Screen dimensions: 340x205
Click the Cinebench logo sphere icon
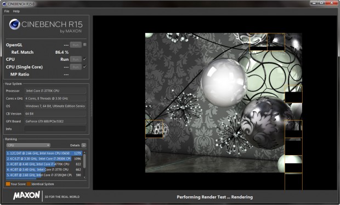click(14, 24)
